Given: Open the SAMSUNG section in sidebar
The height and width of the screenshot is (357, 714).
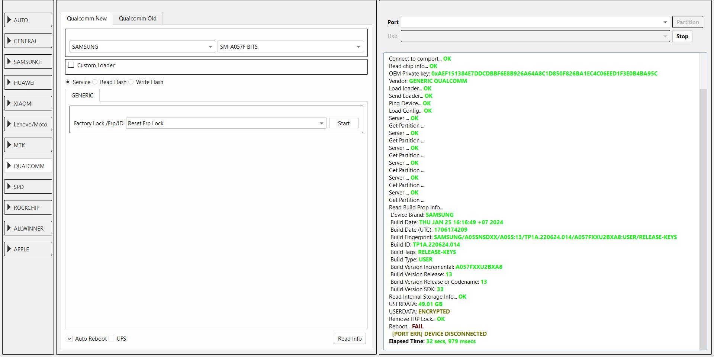Looking at the screenshot, I should point(28,62).
